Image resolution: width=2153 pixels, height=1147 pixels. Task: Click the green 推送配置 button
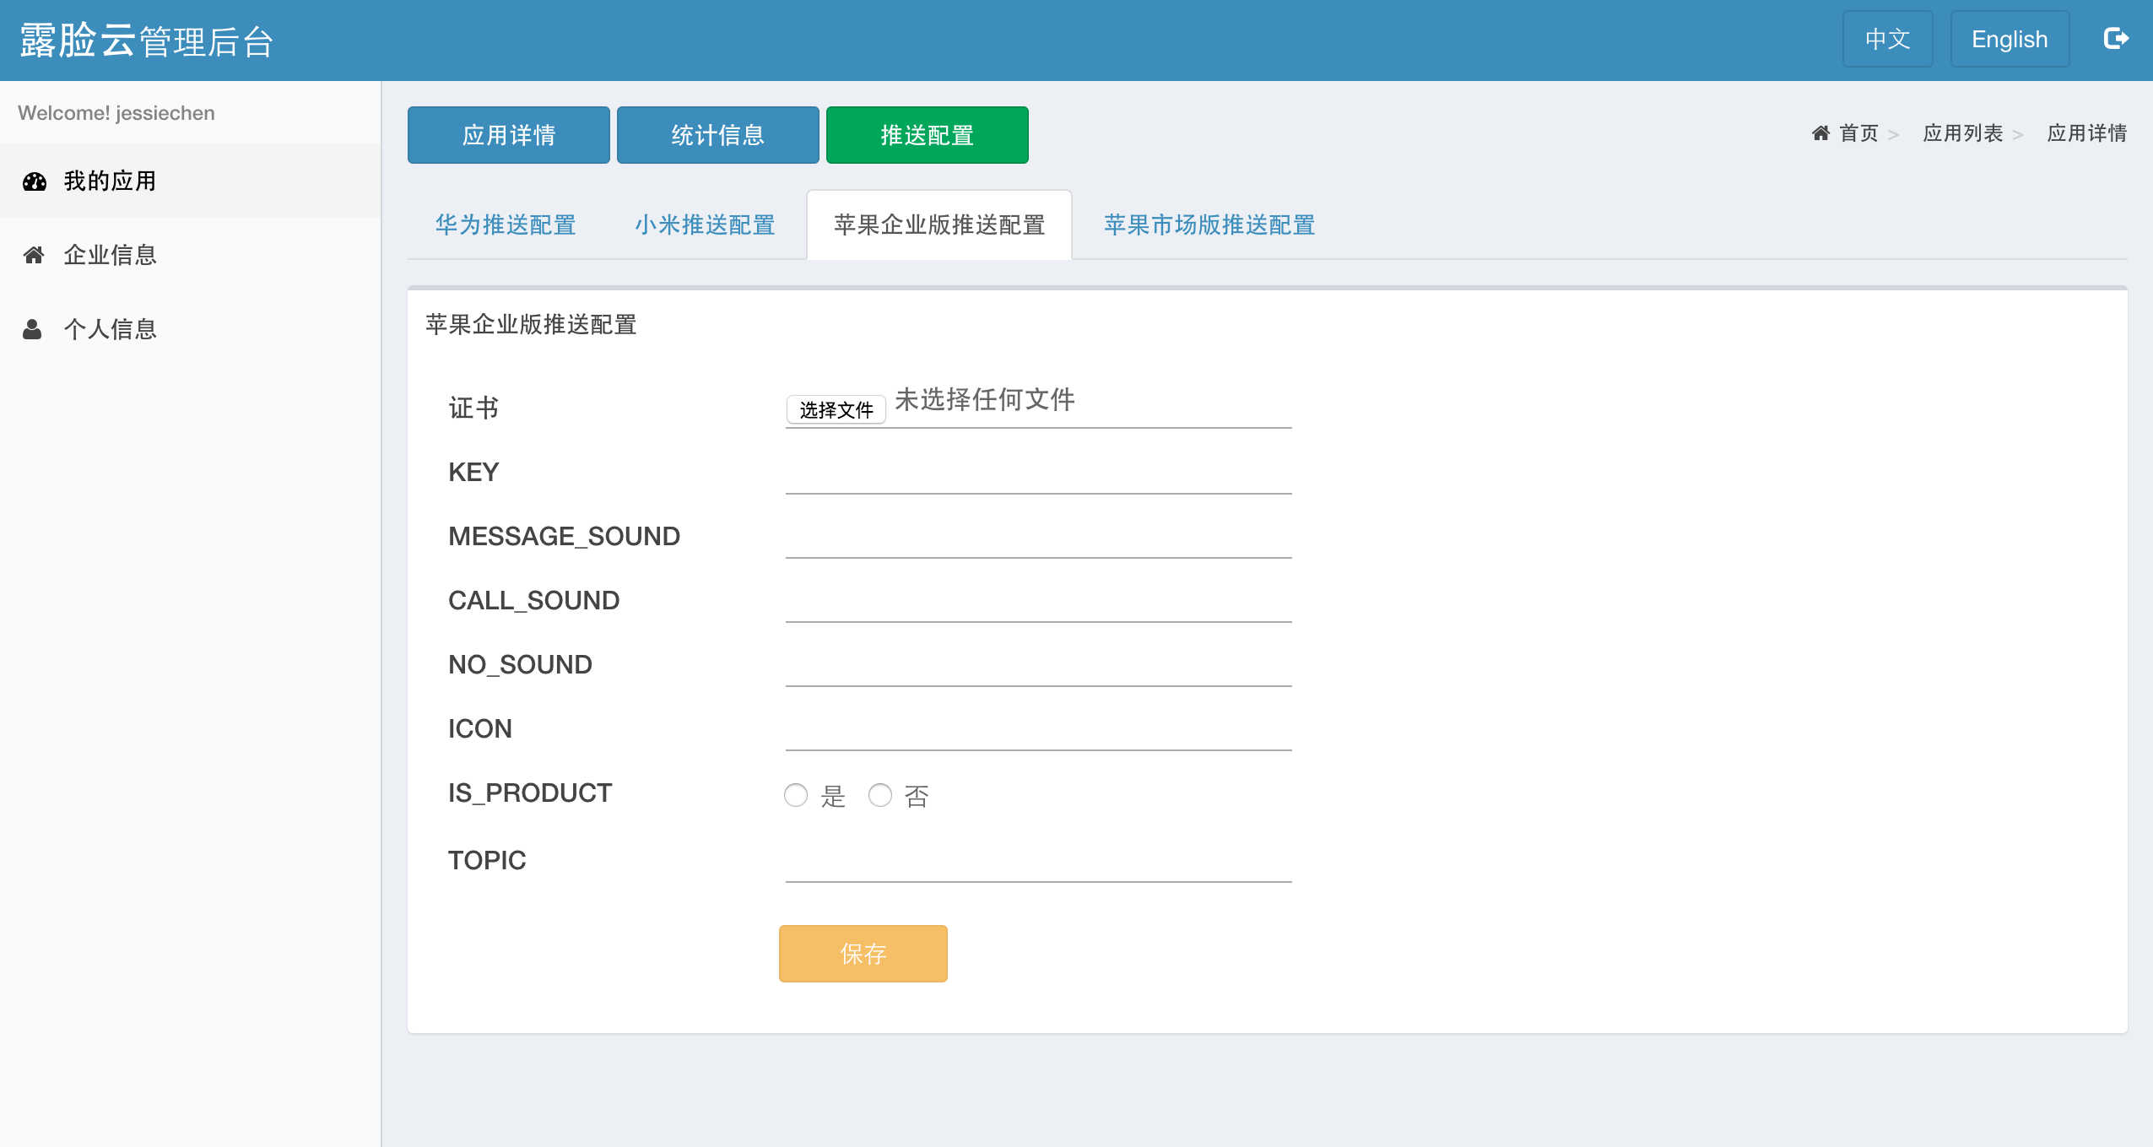(928, 135)
